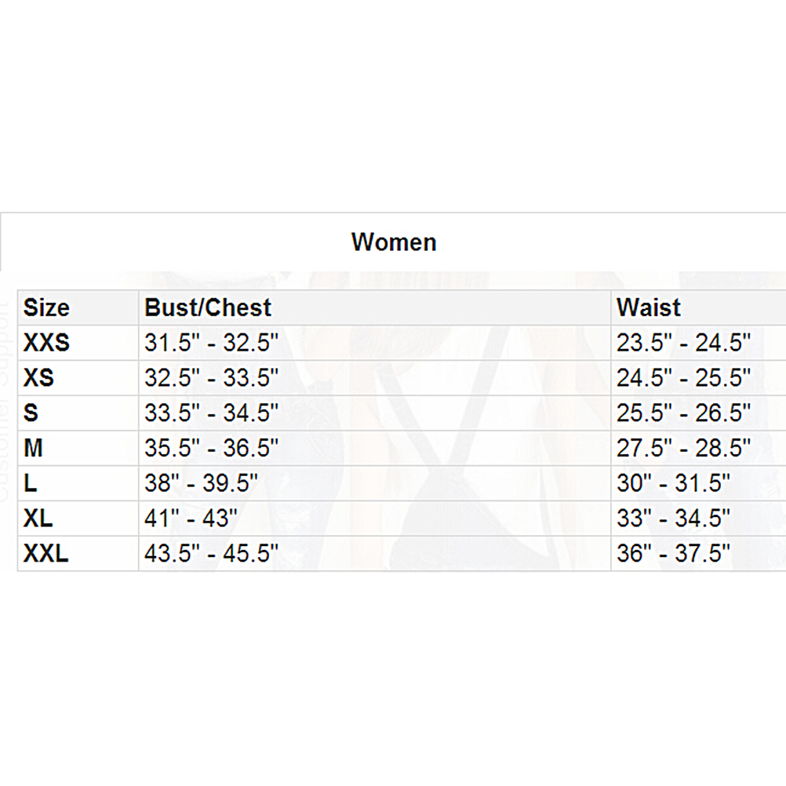Click bust value 43.5" - 45.5"
The image size is (786, 786).
tap(212, 554)
